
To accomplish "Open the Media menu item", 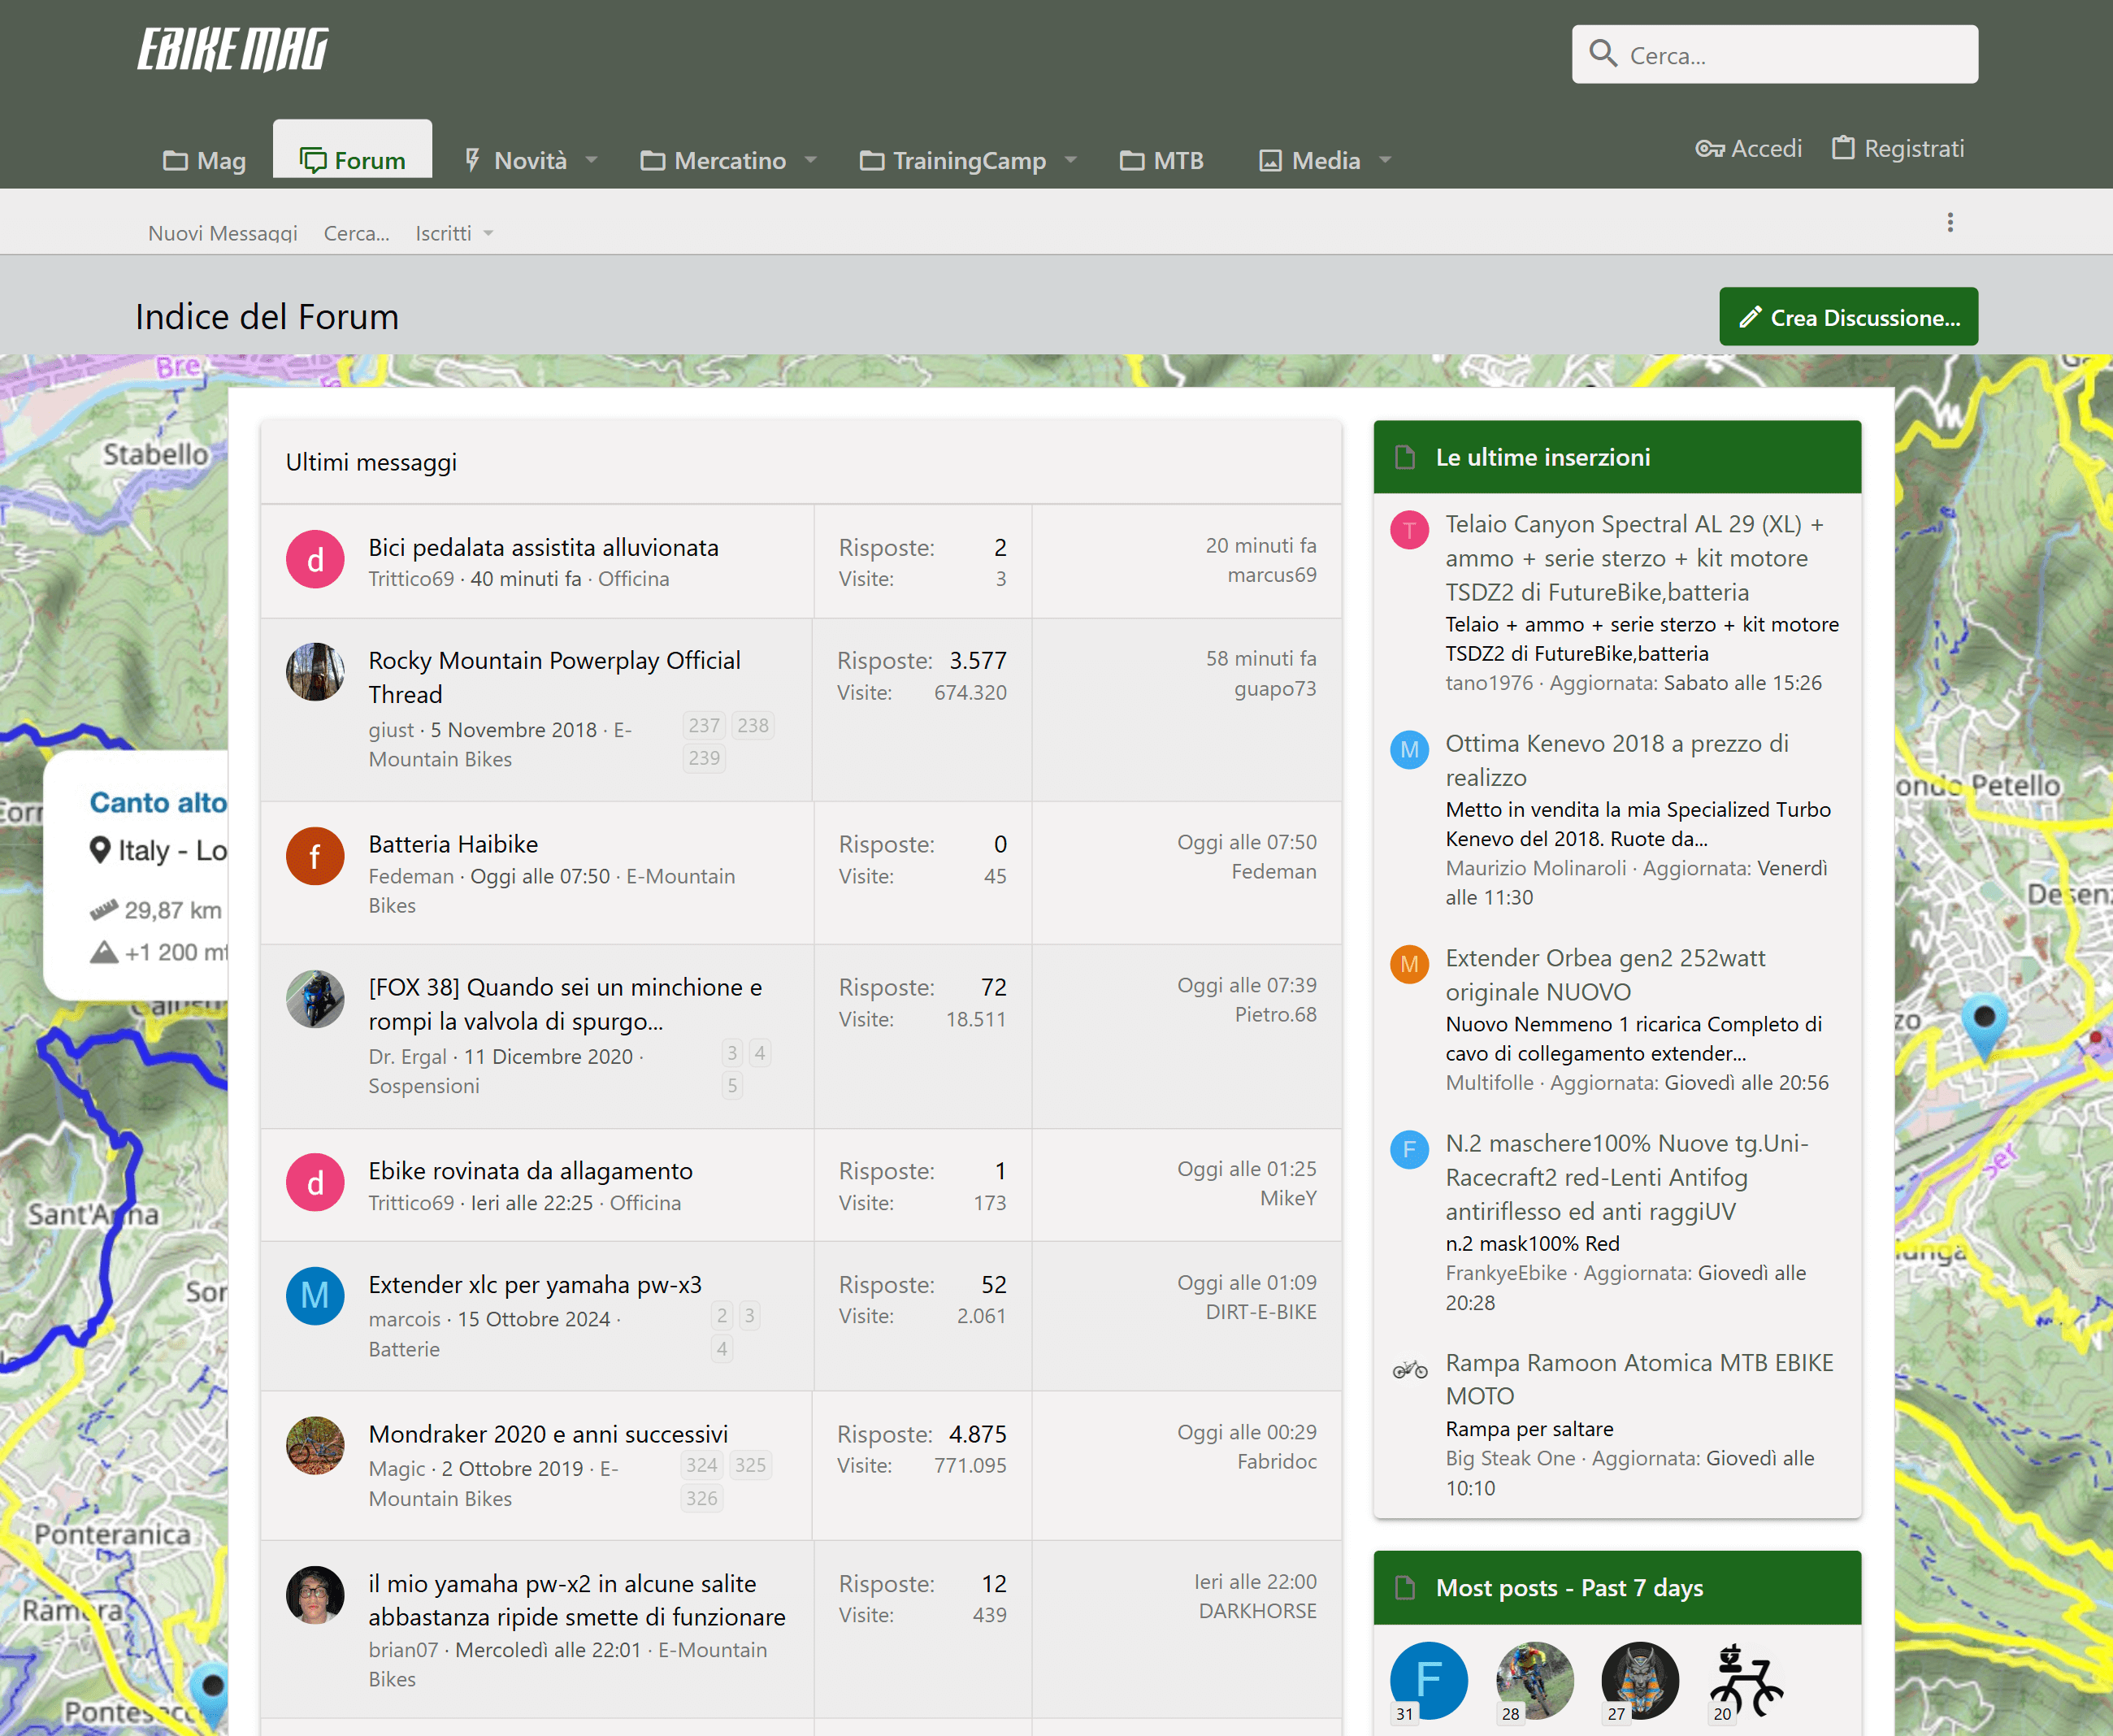I will (x=1310, y=160).
